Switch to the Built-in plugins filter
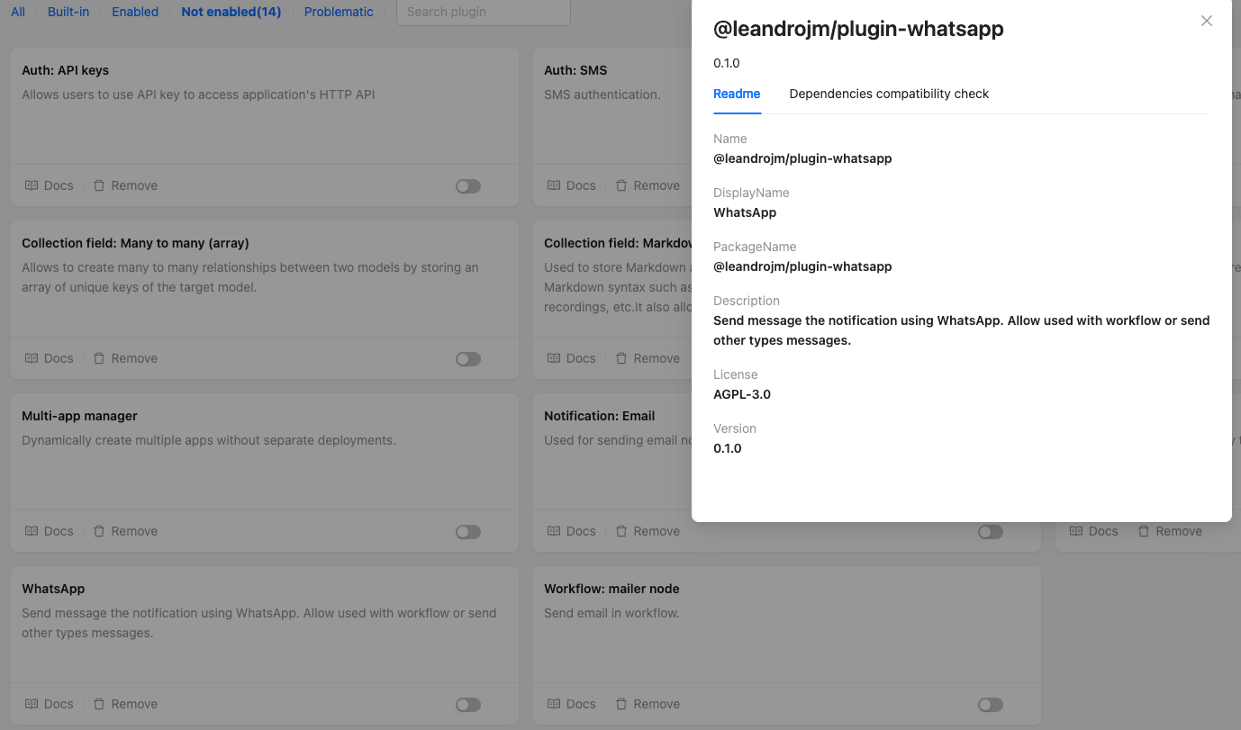 coord(68,12)
